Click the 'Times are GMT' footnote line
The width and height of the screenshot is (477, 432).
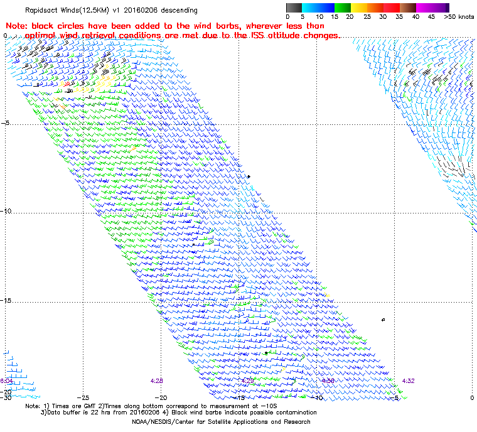pyautogui.click(x=151, y=406)
